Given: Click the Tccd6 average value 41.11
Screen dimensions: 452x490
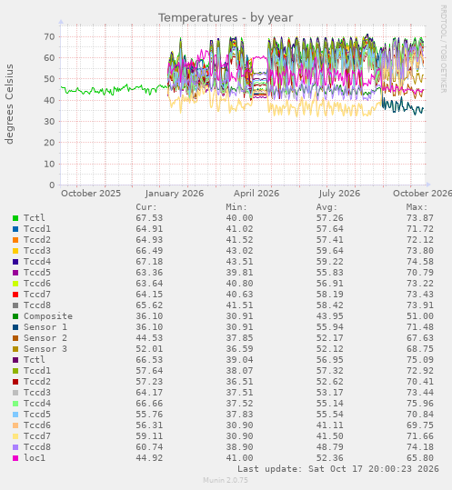Looking at the screenshot, I should click(329, 425).
